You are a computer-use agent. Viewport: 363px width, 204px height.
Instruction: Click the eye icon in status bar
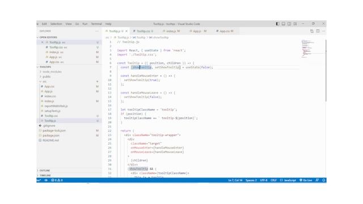tap(46, 180)
